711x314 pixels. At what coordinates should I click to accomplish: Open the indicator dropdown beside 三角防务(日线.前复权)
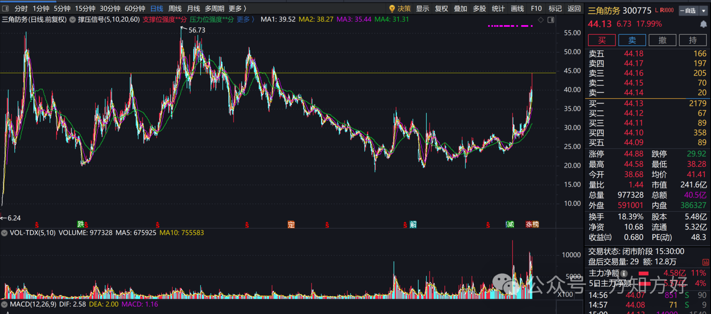point(72,19)
